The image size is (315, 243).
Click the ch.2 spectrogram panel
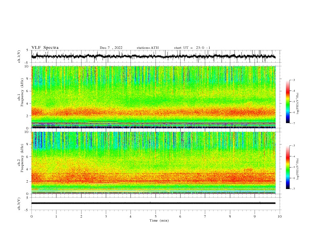[x=154, y=163]
